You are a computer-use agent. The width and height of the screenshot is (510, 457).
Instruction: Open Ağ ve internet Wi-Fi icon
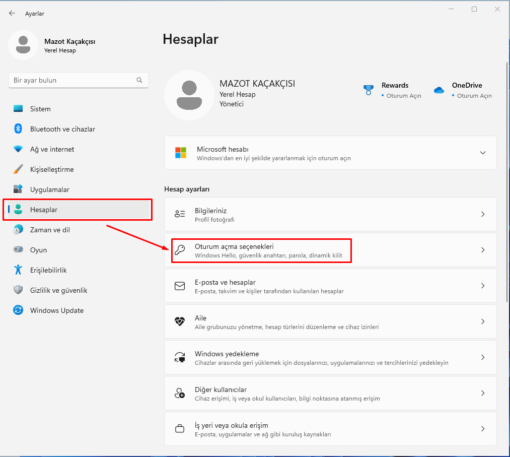tap(18, 149)
